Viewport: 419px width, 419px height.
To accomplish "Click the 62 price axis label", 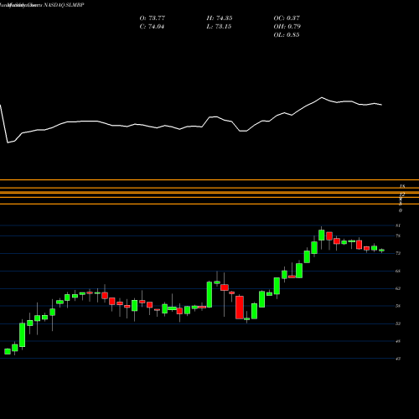I will pos(398,288).
